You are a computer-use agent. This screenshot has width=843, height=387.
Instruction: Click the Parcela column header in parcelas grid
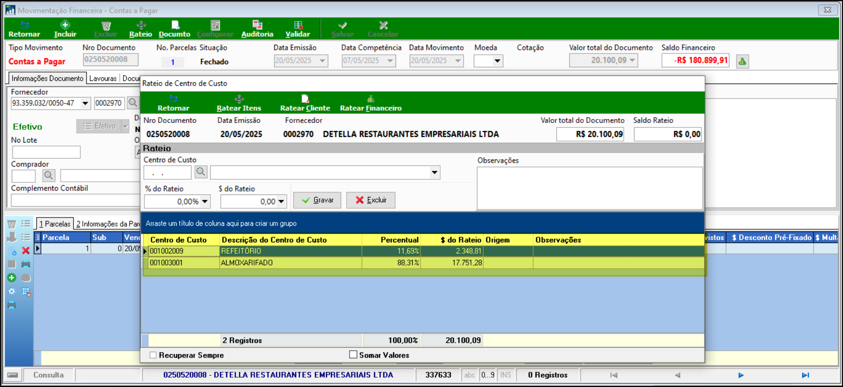[x=66, y=238]
